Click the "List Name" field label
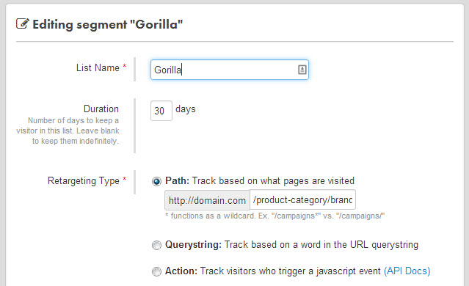This screenshot has height=286, width=469. [x=98, y=68]
